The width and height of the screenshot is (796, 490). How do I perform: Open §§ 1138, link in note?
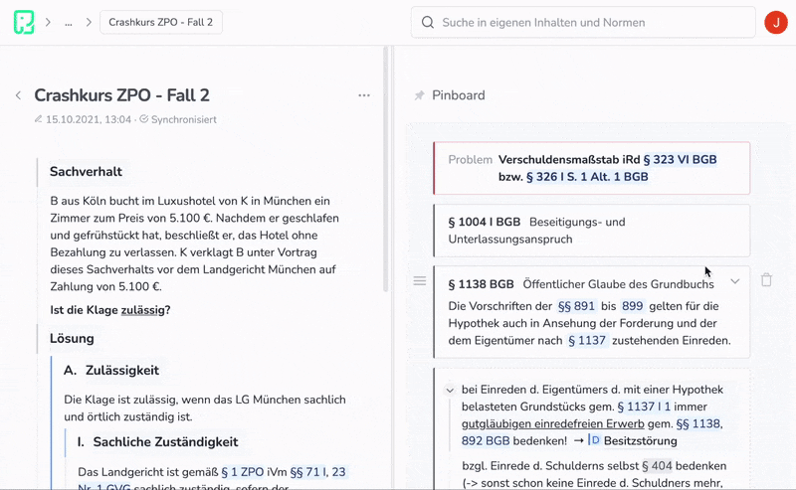click(x=699, y=423)
